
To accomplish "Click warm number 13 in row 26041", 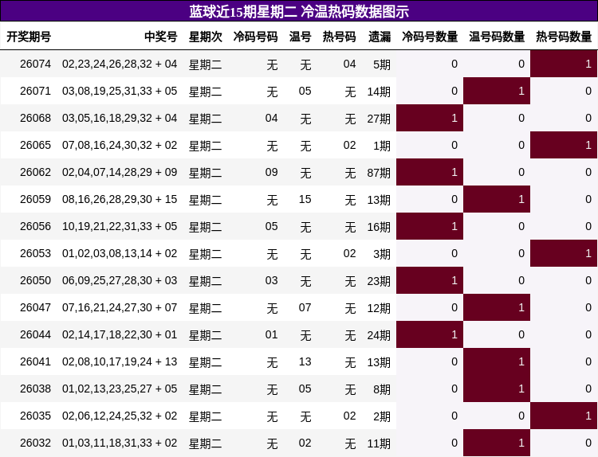I will 305,361.
